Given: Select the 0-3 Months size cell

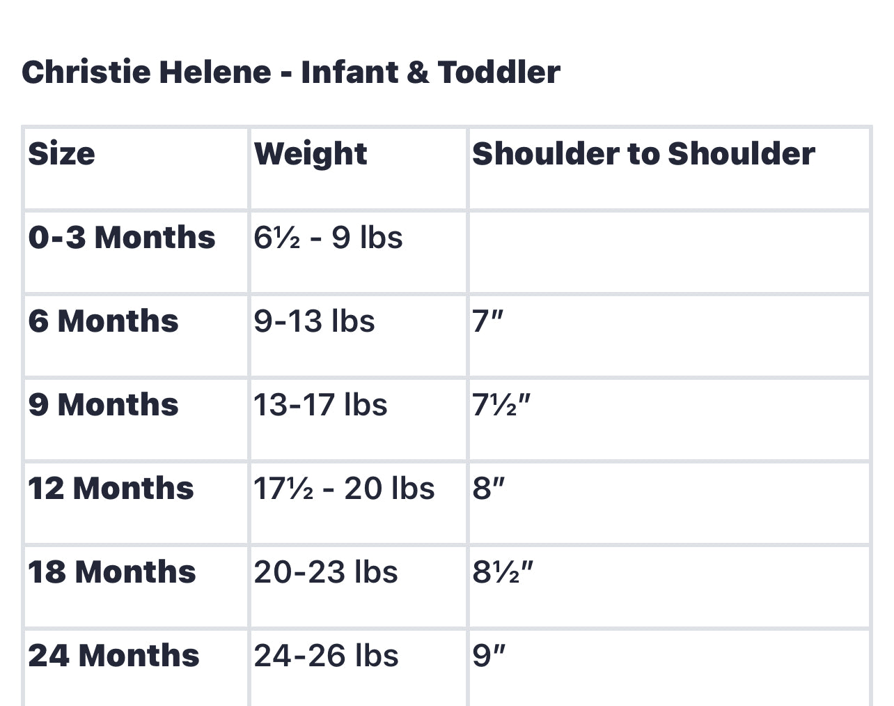Looking at the screenshot, I should pos(122,238).
